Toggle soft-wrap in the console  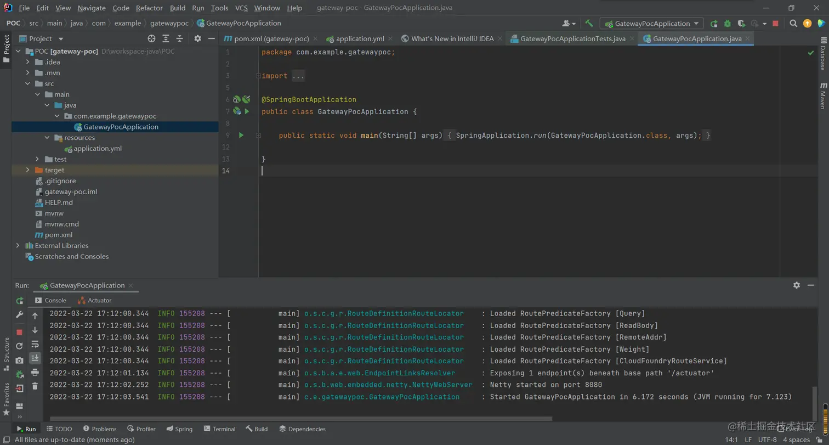[x=35, y=344]
